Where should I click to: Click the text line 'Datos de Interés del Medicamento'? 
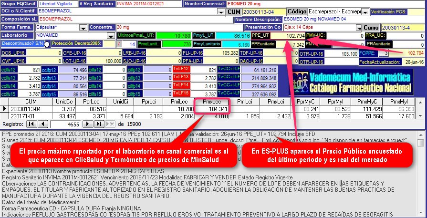tap(41, 202)
